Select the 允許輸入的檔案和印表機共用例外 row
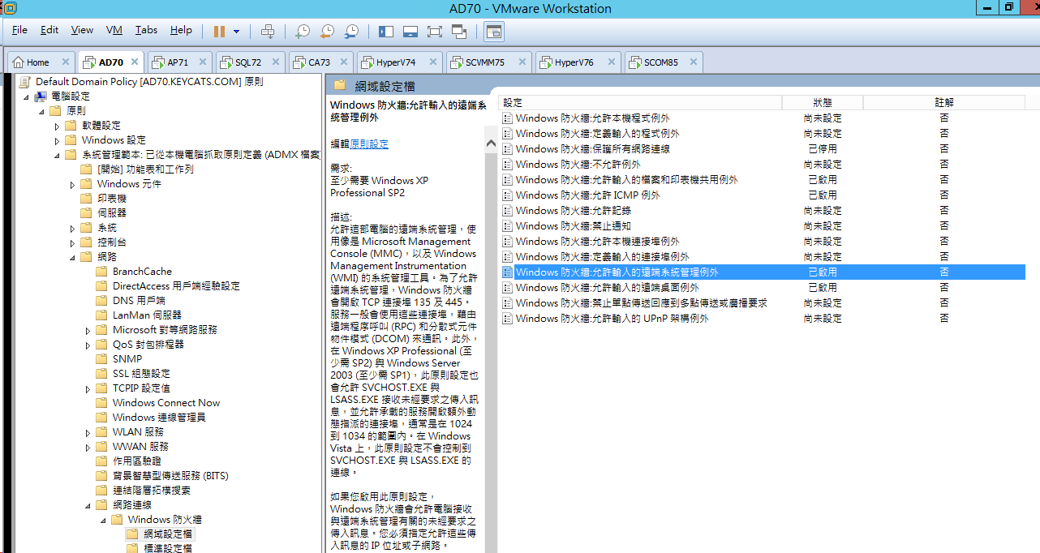 coord(763,180)
